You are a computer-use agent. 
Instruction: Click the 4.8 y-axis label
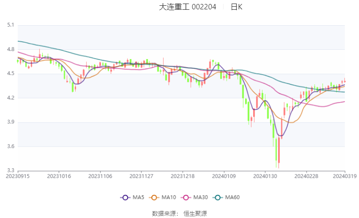[x=11, y=49]
